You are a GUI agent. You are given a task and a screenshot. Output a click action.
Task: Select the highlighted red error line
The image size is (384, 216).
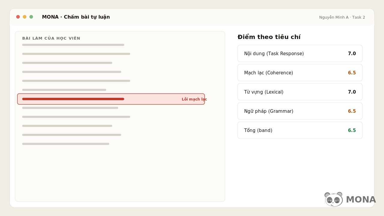[111, 99]
